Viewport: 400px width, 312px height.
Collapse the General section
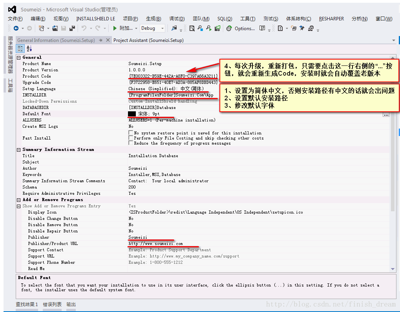(x=18, y=58)
